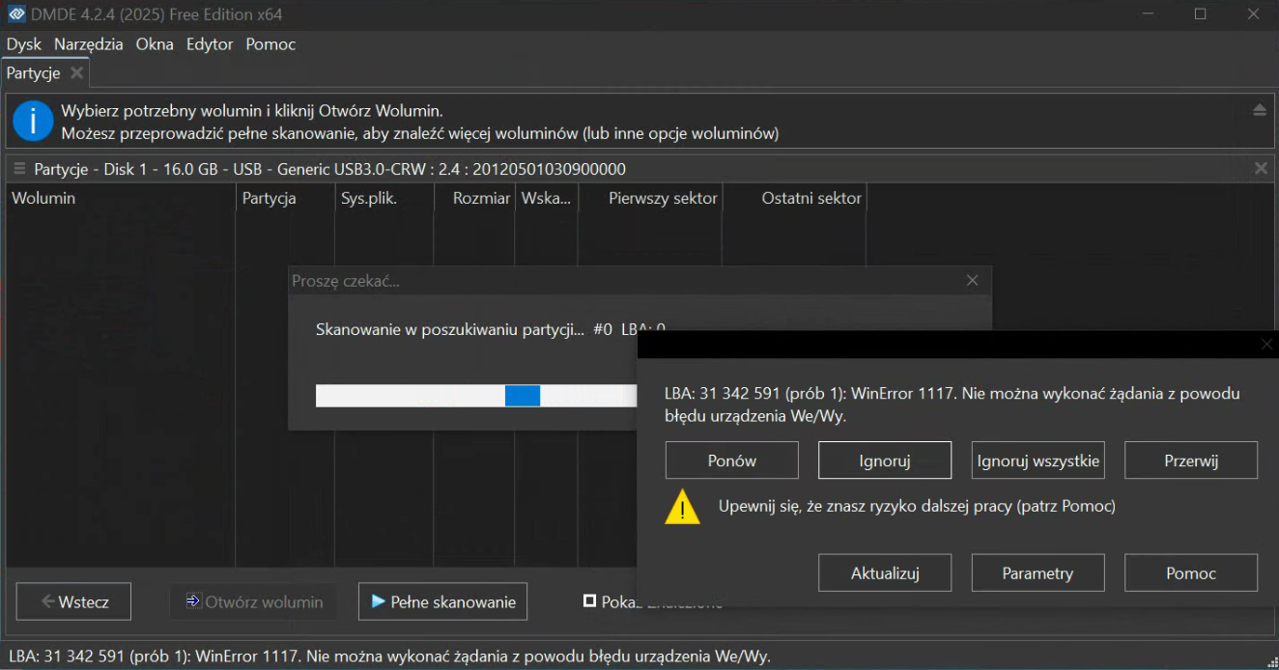
Task: Click the Otwórz wolumin button
Action: coord(254,601)
